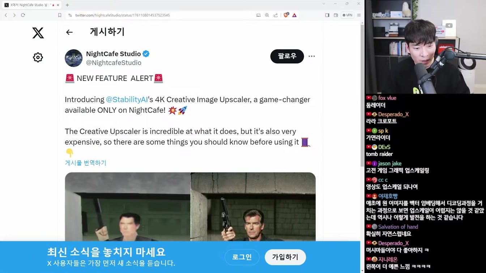Click the browser forward arrow
The width and height of the screenshot is (486, 273).
(14, 15)
